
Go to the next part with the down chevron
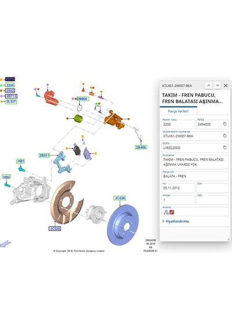click(x=217, y=86)
